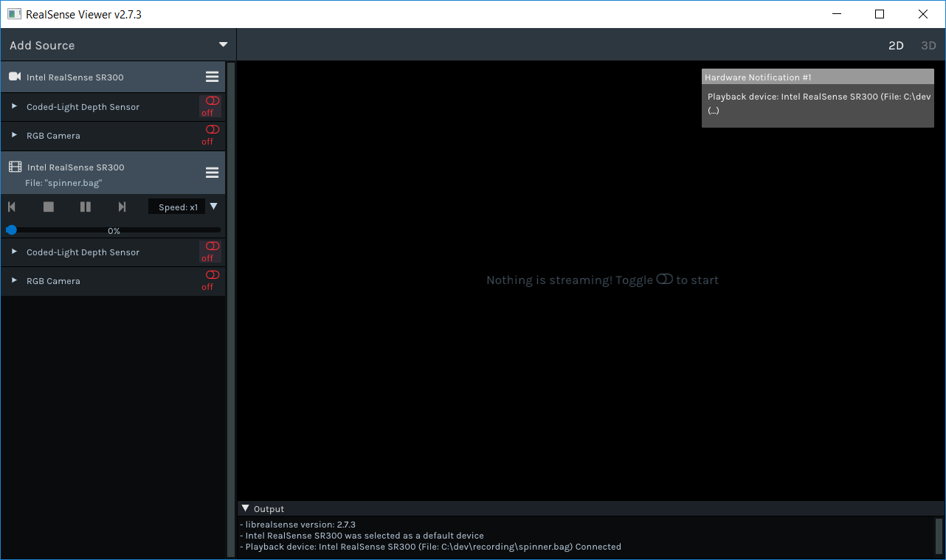This screenshot has height=560, width=946.
Task: Turn on the live RGB Camera
Action: coord(212,130)
